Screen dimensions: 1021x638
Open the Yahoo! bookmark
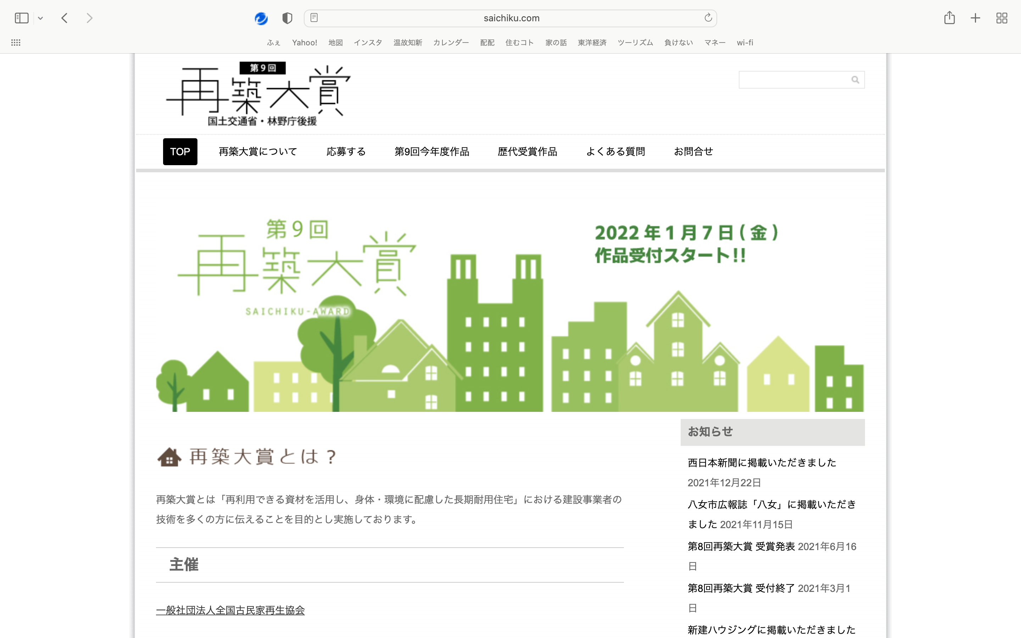(304, 43)
